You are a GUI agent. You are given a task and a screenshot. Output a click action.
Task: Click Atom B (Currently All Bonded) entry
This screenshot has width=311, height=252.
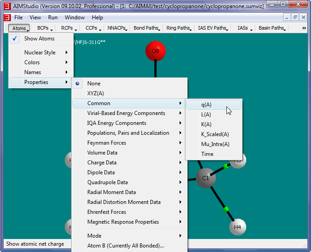[x=125, y=246]
